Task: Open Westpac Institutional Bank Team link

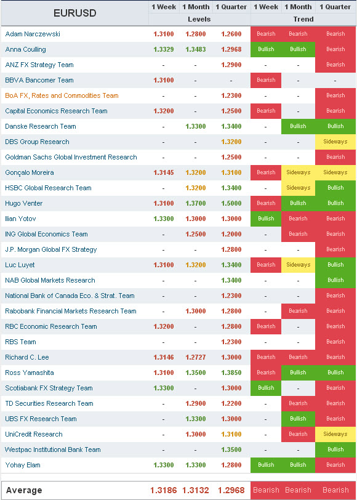Action: [x=52, y=450]
